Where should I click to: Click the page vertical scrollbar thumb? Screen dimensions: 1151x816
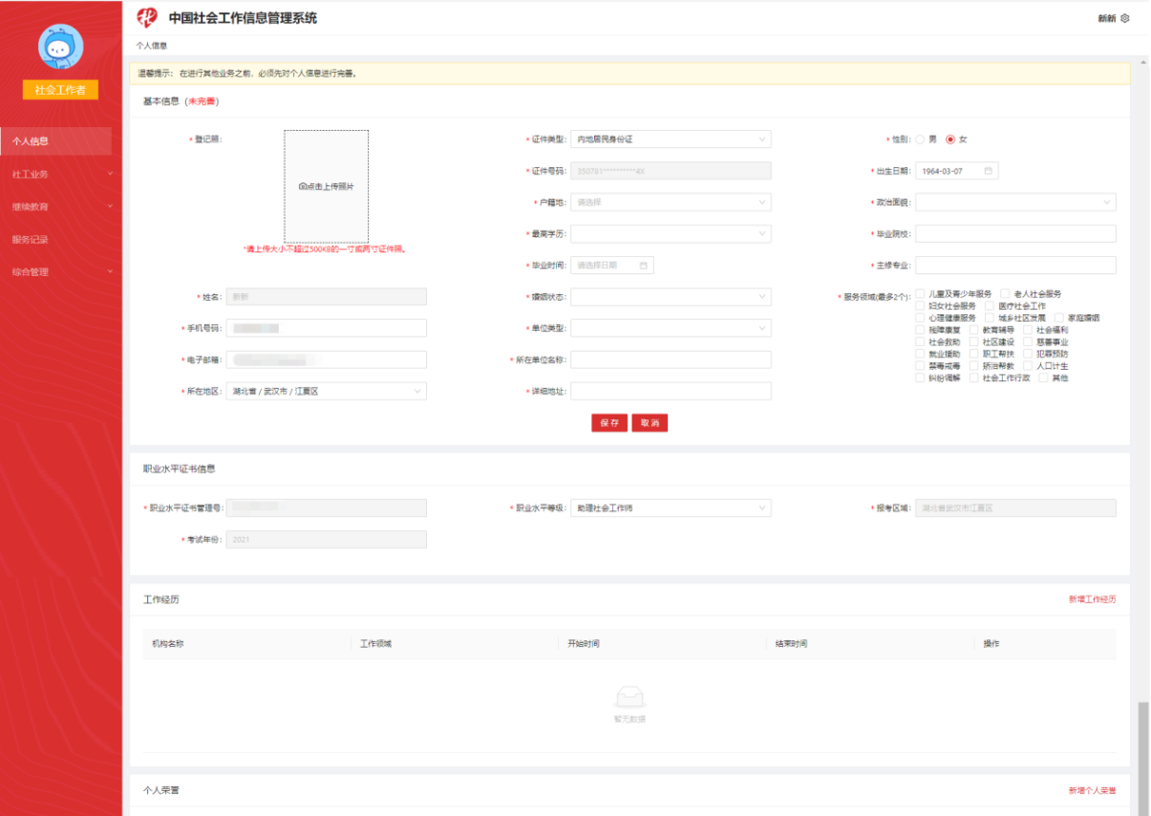[1143, 755]
